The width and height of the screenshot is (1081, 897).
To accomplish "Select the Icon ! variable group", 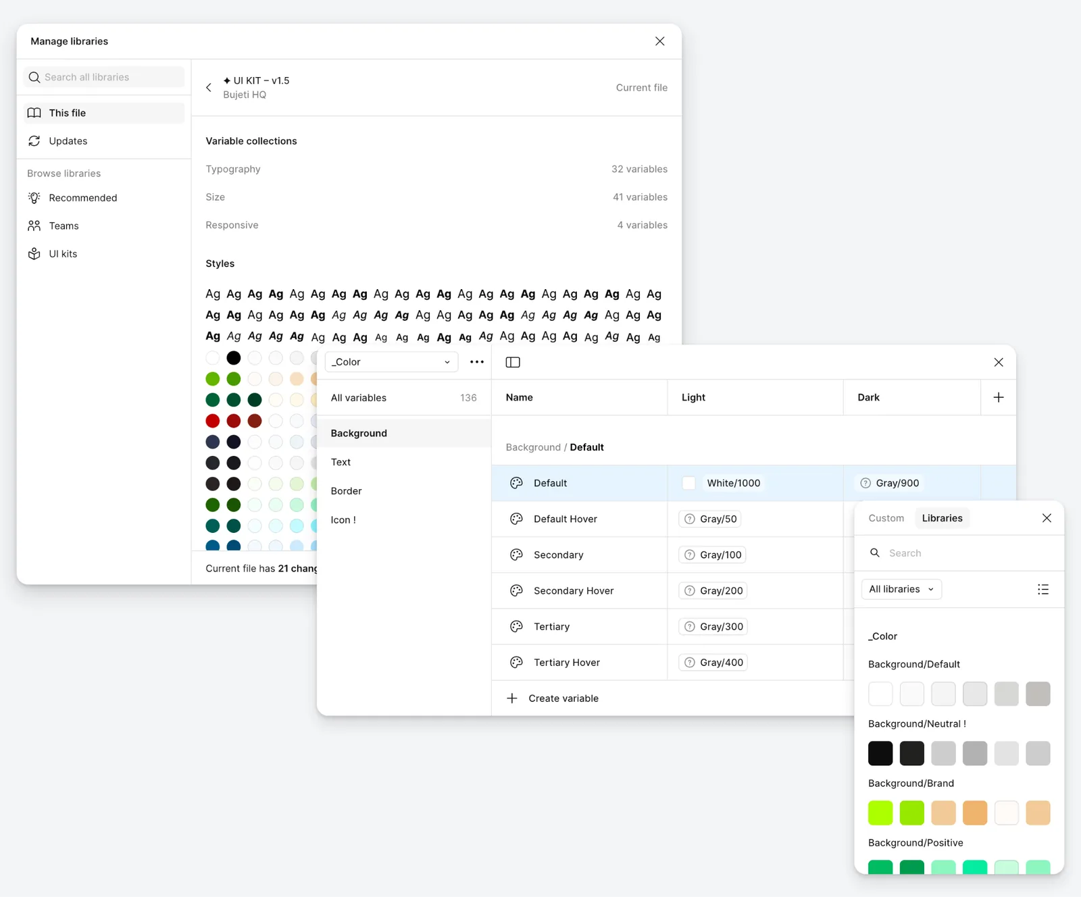I will [403, 519].
